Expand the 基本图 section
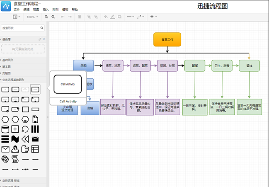 click(5, 67)
